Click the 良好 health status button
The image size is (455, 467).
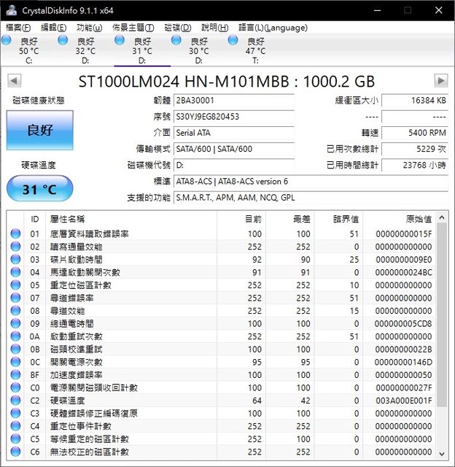(x=40, y=131)
